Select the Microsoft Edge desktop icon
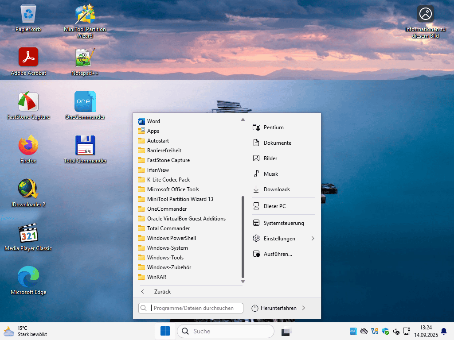This screenshot has height=340, width=454. [x=28, y=280]
